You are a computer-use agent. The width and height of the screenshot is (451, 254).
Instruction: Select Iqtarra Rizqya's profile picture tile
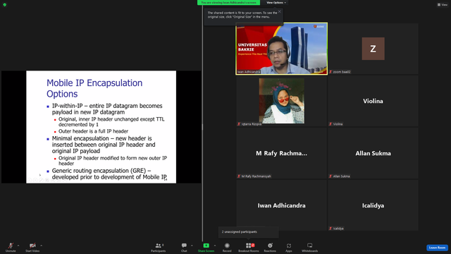pyautogui.click(x=282, y=101)
